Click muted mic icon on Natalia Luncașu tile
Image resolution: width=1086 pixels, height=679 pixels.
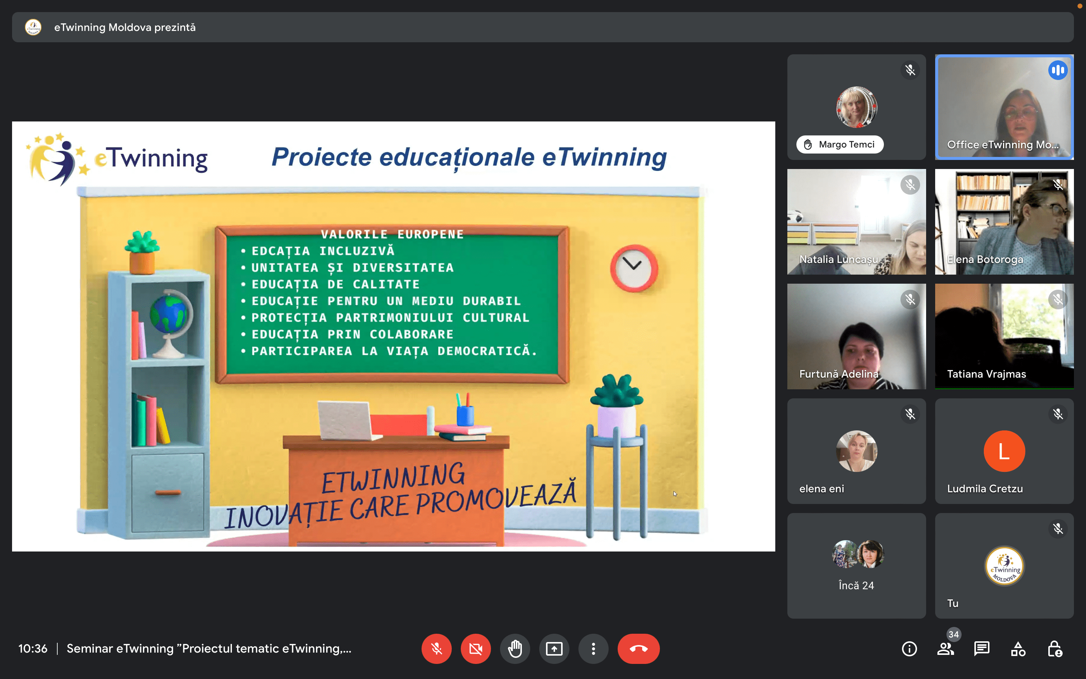click(910, 184)
